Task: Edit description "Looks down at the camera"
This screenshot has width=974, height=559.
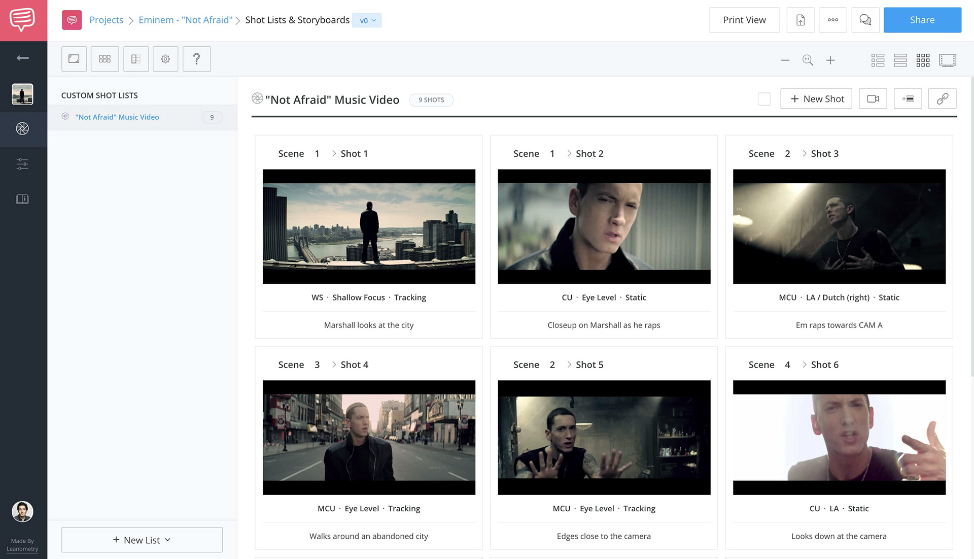Action: tap(839, 536)
